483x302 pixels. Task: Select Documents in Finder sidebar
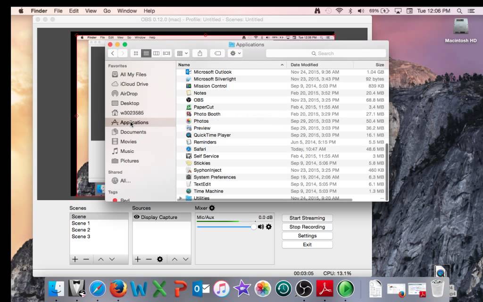(x=133, y=132)
